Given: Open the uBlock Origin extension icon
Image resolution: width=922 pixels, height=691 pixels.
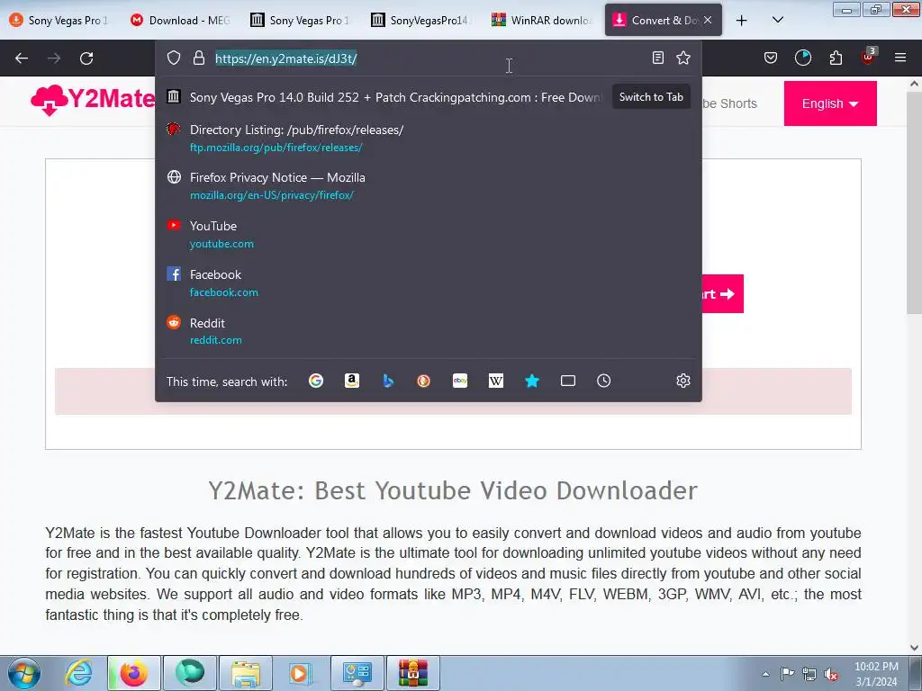Looking at the screenshot, I should [868, 57].
